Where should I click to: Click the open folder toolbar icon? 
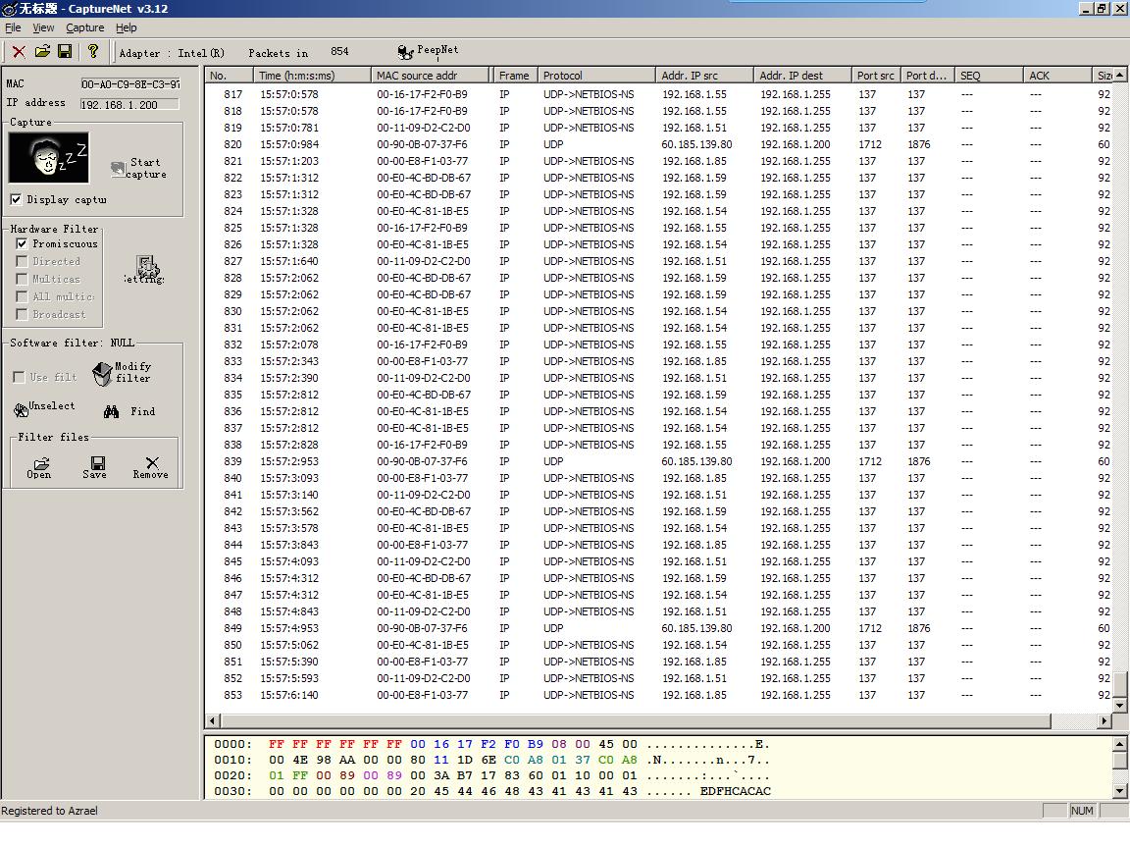(42, 51)
